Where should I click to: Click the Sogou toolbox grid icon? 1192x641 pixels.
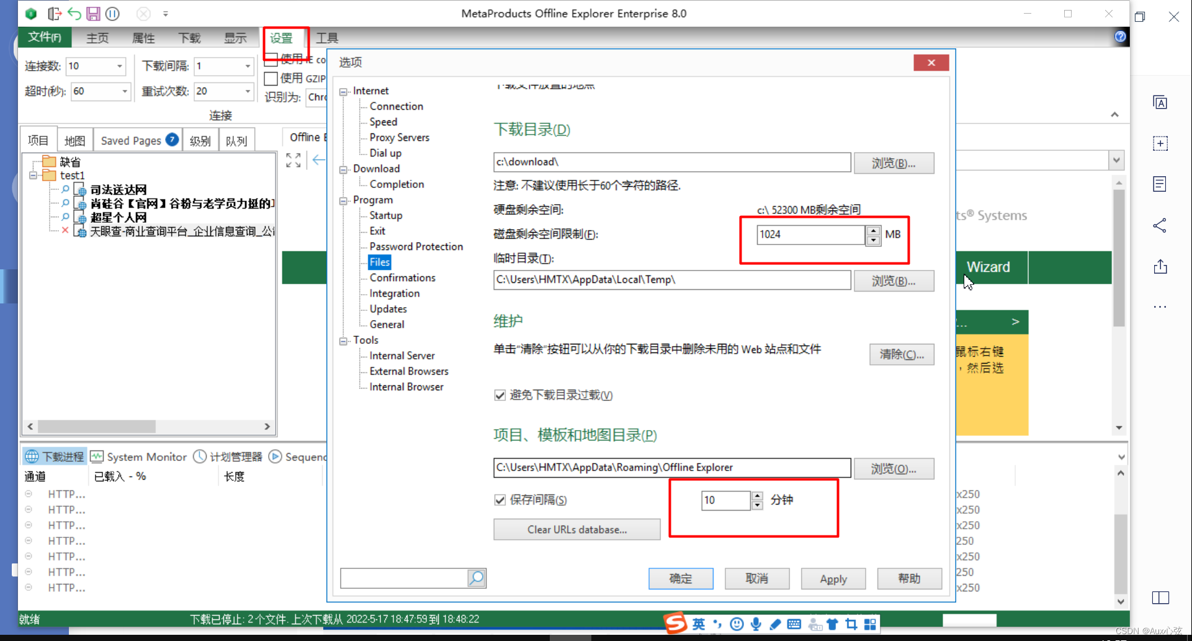[870, 624]
